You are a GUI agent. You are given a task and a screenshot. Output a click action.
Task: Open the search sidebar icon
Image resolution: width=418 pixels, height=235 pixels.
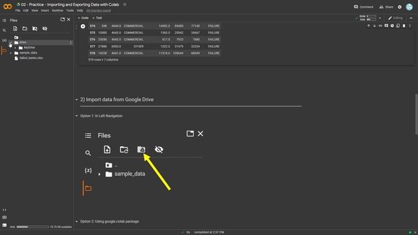[x=5, y=31]
